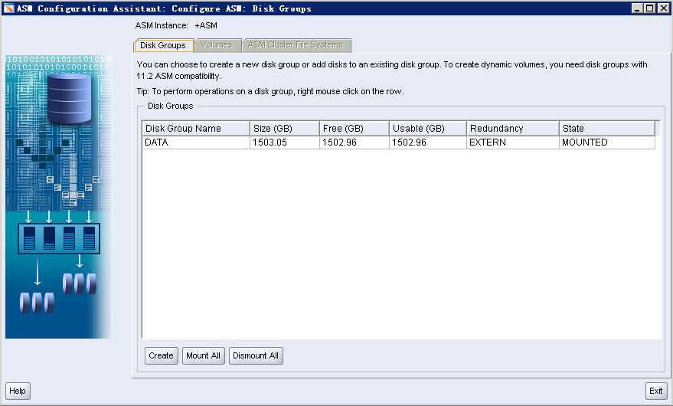Click the 1503.05 size cell
The width and height of the screenshot is (673, 406).
tap(285, 142)
